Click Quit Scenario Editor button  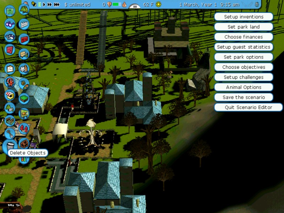click(248, 107)
